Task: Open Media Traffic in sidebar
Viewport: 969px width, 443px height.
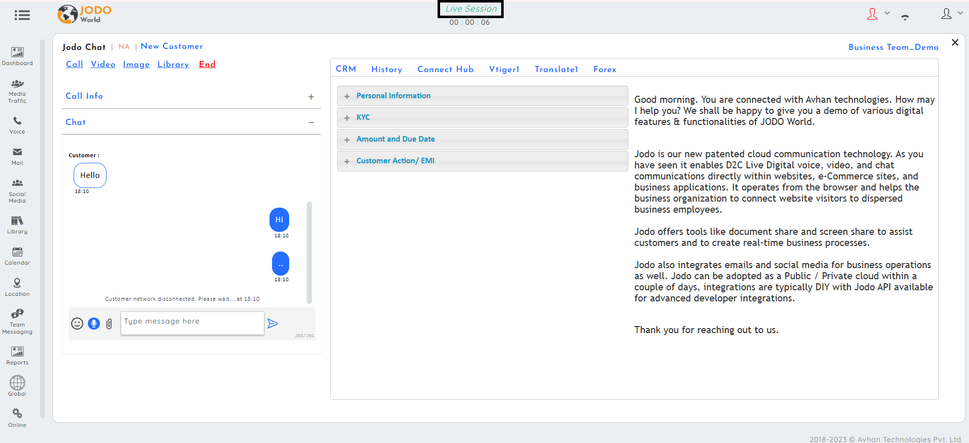Action: click(x=17, y=91)
